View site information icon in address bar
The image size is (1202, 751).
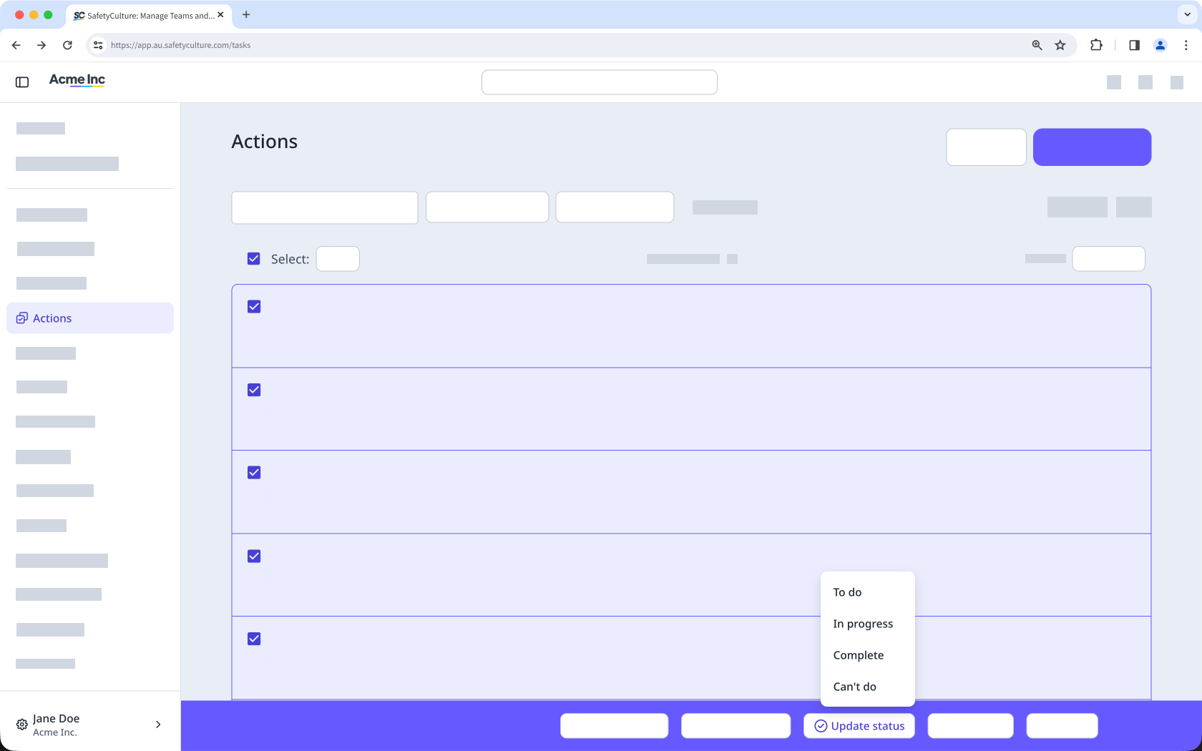tap(98, 45)
